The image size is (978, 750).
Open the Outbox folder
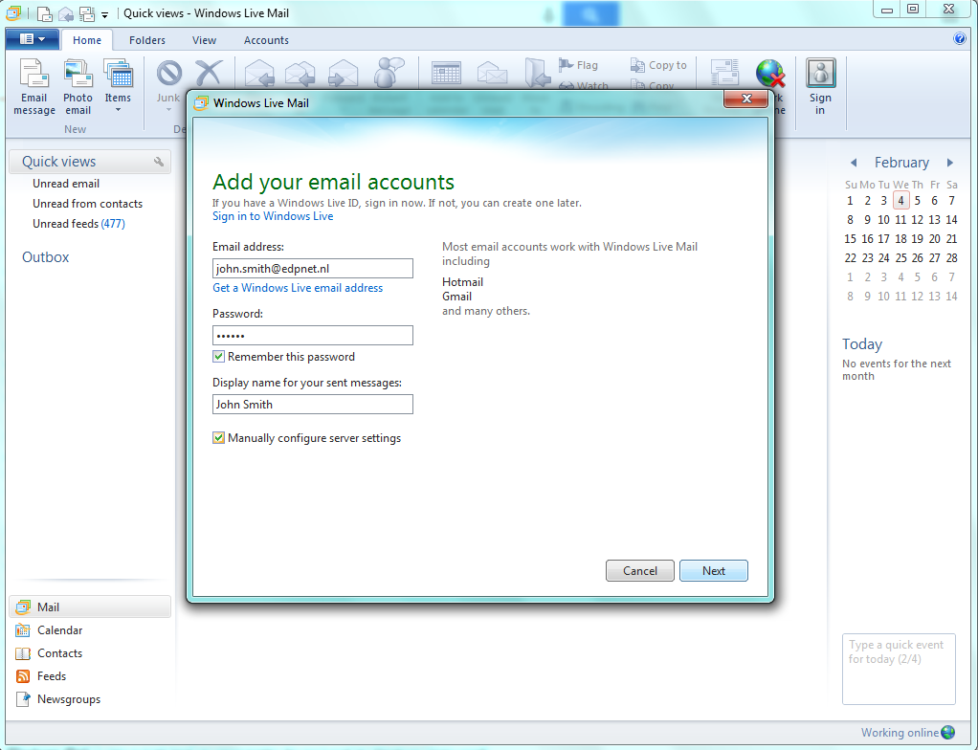pyautogui.click(x=46, y=257)
